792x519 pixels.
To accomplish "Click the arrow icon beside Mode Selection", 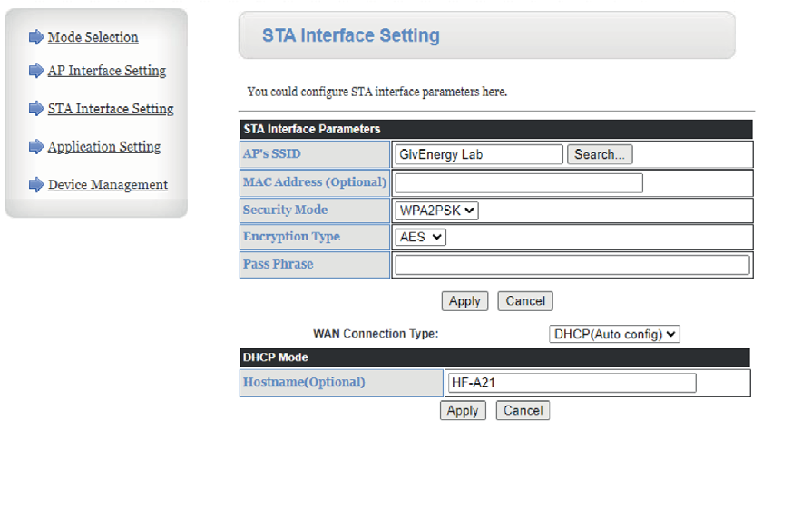I will coord(36,37).
